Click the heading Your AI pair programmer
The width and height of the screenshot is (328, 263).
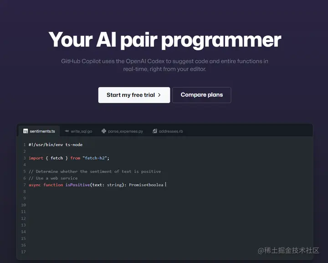(x=165, y=40)
